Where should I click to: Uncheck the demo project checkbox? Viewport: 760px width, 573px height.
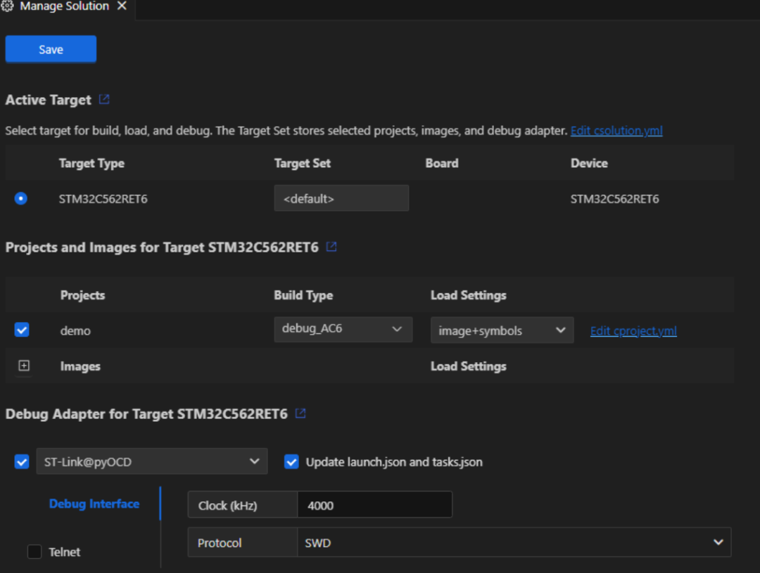point(22,330)
